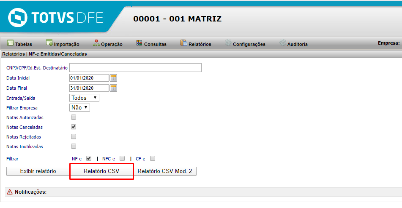Click the Empresa: label
This screenshot has height=208, width=402.
click(x=388, y=43)
